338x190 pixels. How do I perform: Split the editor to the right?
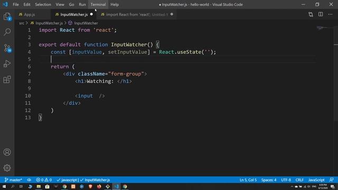(321, 14)
